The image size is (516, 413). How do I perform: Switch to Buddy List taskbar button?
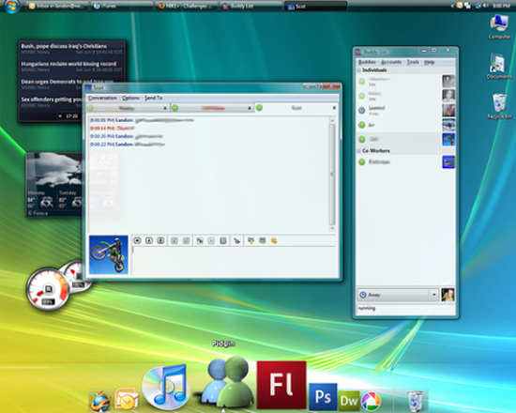click(251, 6)
